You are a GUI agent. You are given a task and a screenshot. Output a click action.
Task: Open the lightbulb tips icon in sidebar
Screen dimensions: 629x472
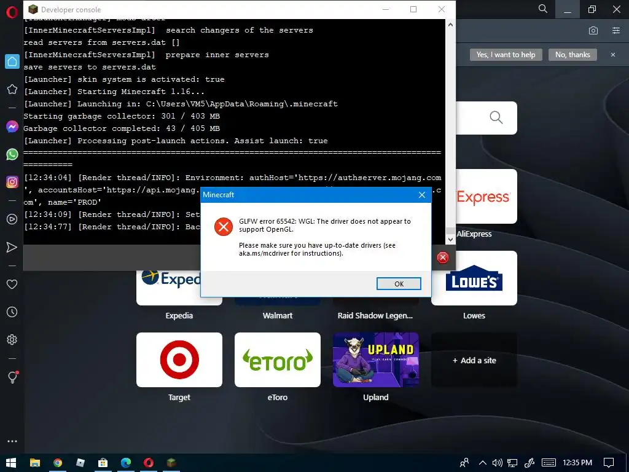12,377
